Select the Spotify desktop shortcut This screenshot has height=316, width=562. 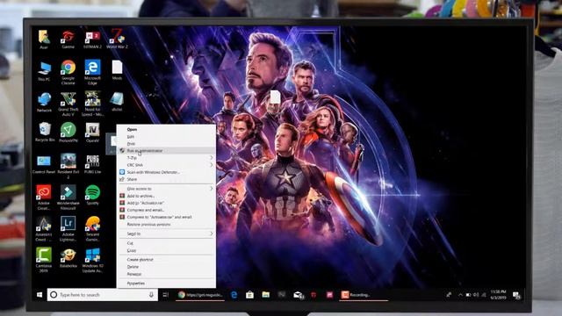(x=92, y=195)
